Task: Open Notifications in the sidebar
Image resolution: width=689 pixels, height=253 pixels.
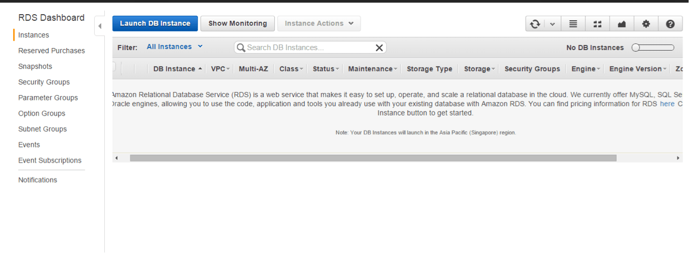Action: click(x=38, y=180)
